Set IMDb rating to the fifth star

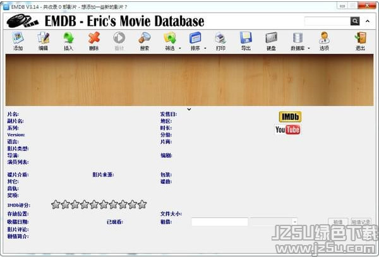point(94,205)
